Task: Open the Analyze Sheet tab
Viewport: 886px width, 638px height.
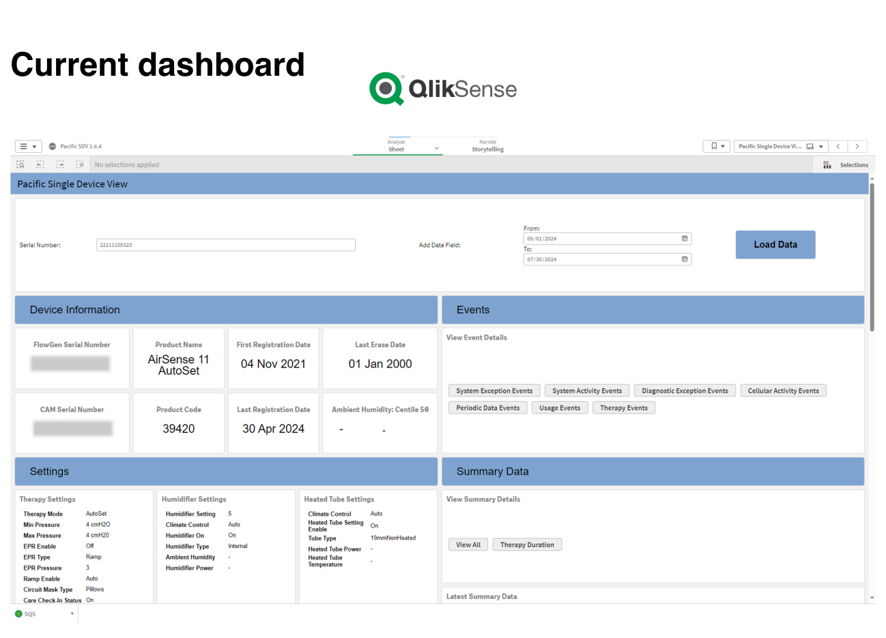Action: tap(397, 146)
